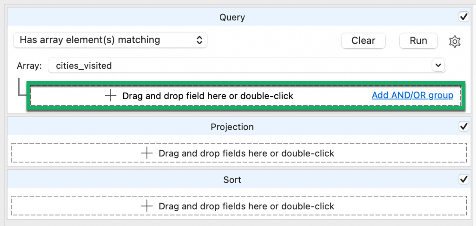Click the plus icon in Query drop zone

click(x=111, y=96)
